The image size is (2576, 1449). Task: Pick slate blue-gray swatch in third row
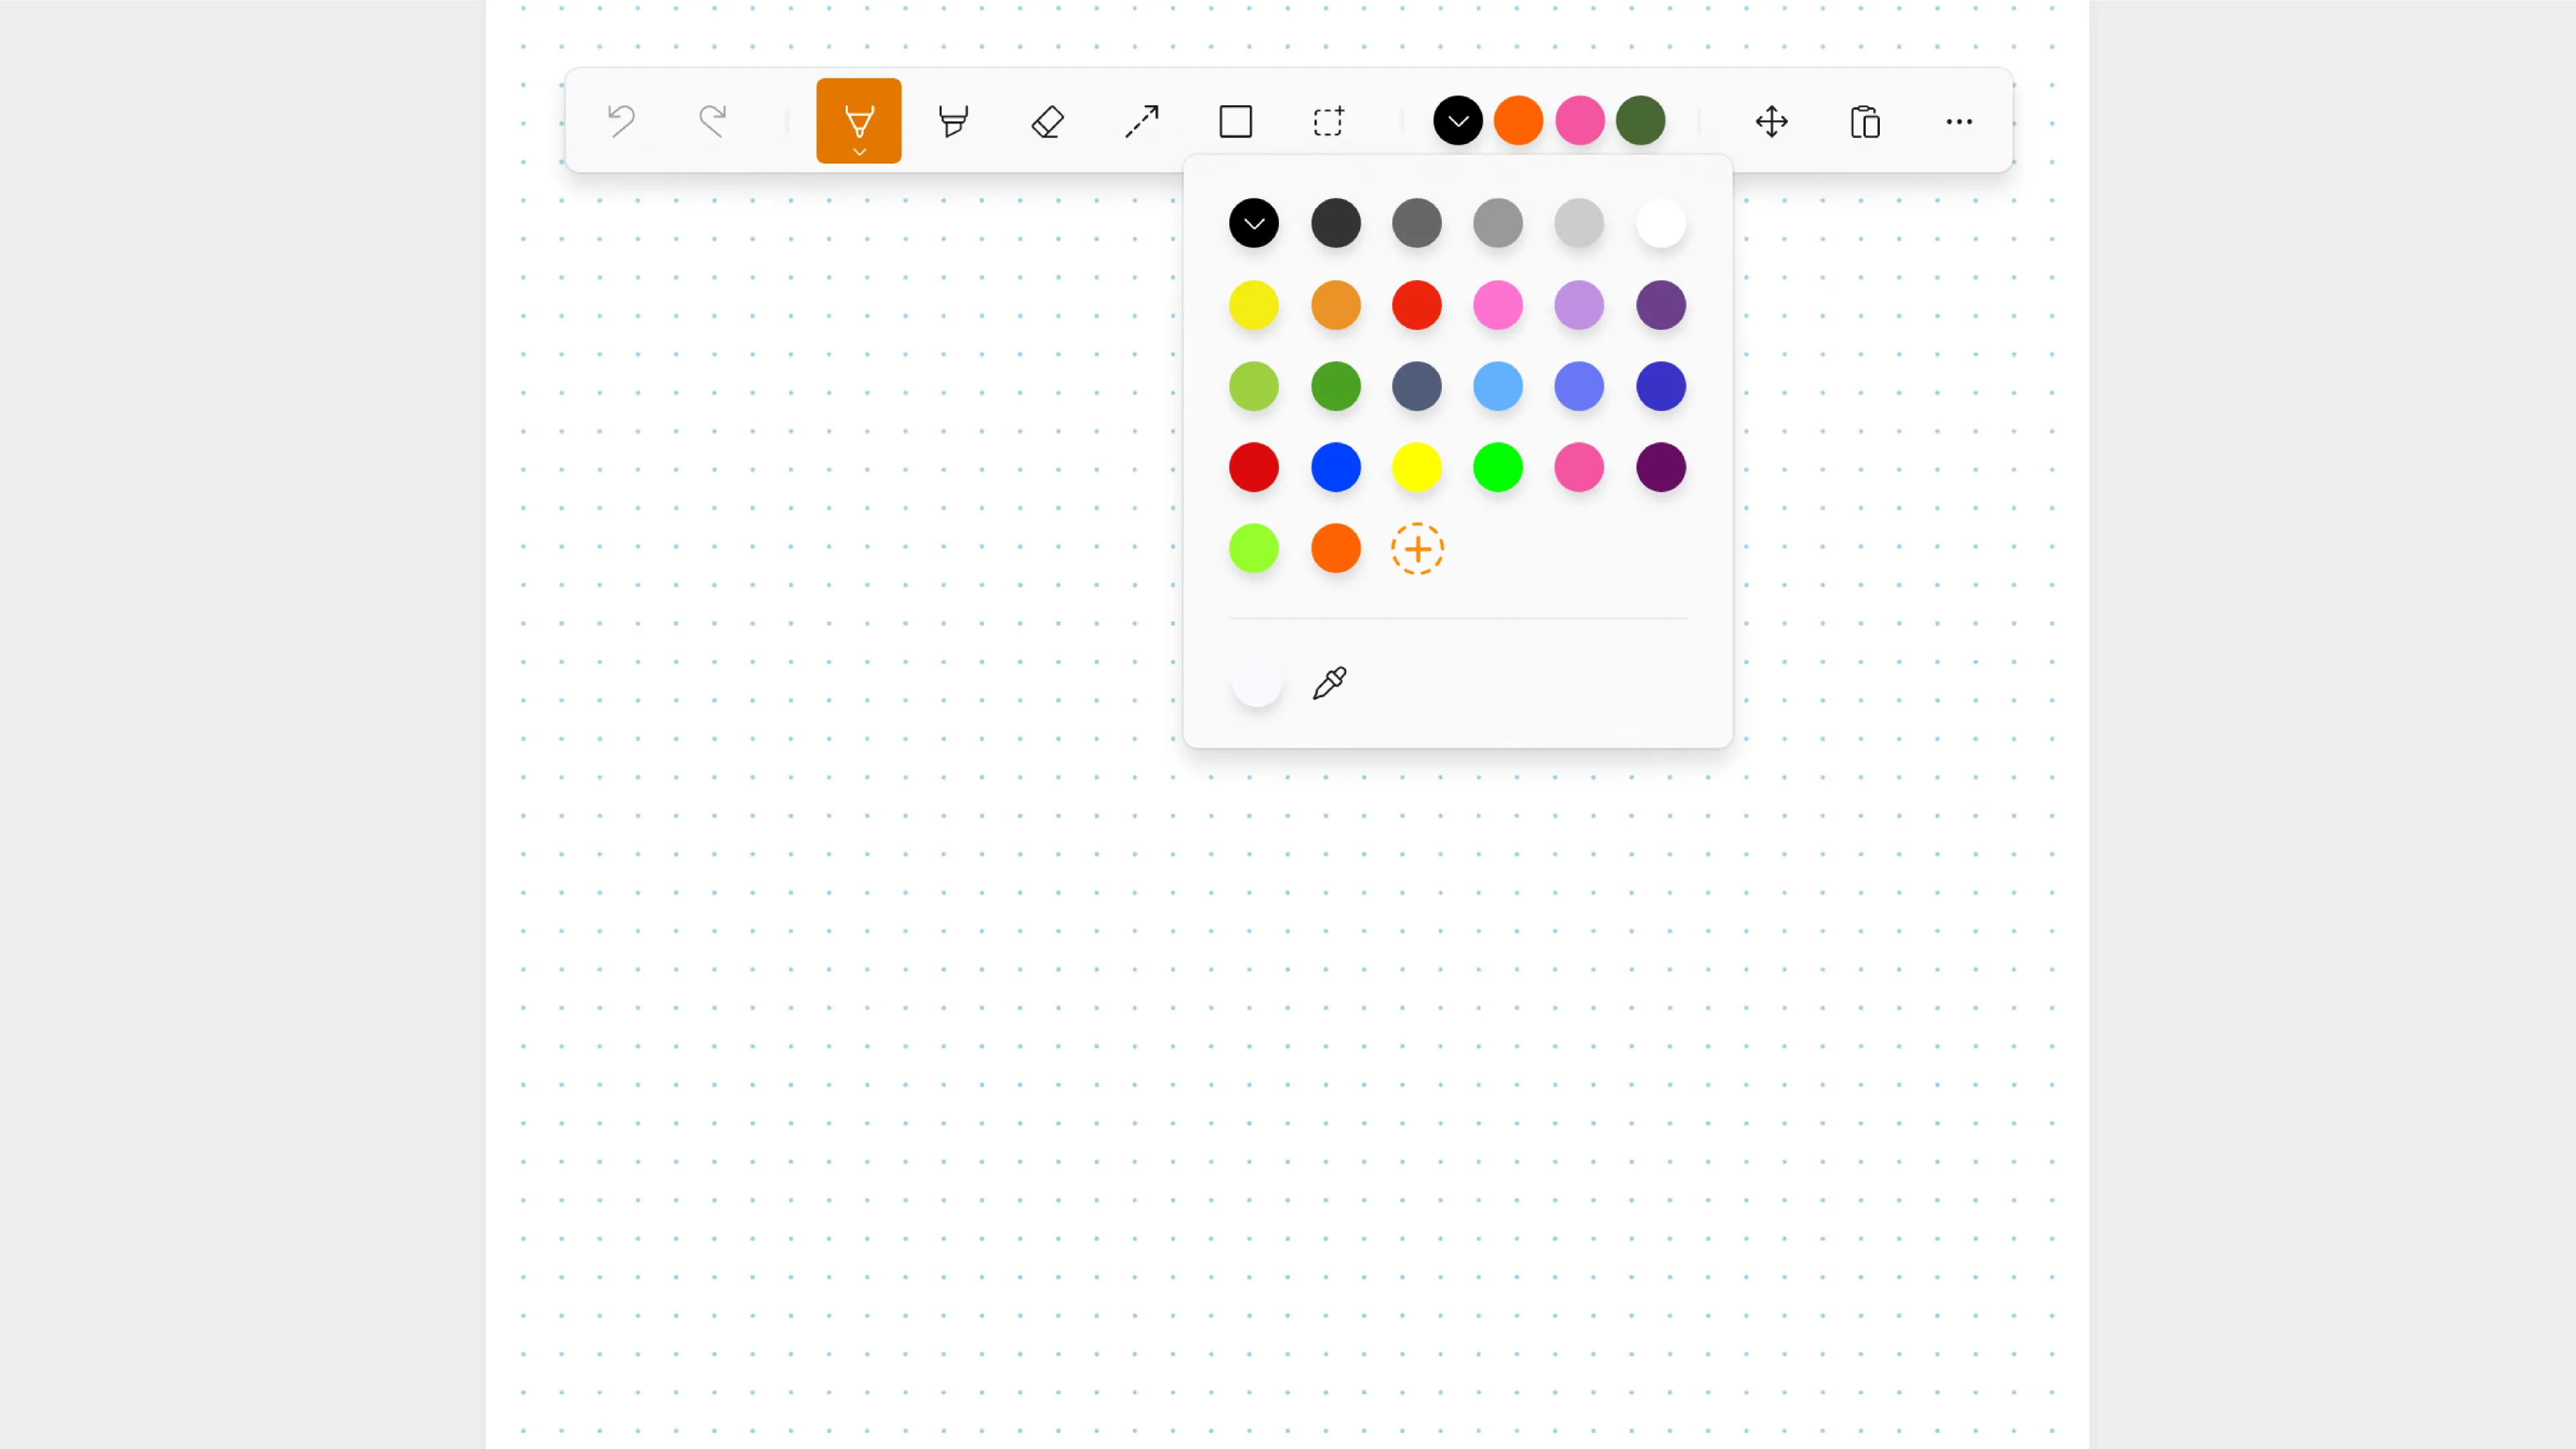pyautogui.click(x=1417, y=386)
